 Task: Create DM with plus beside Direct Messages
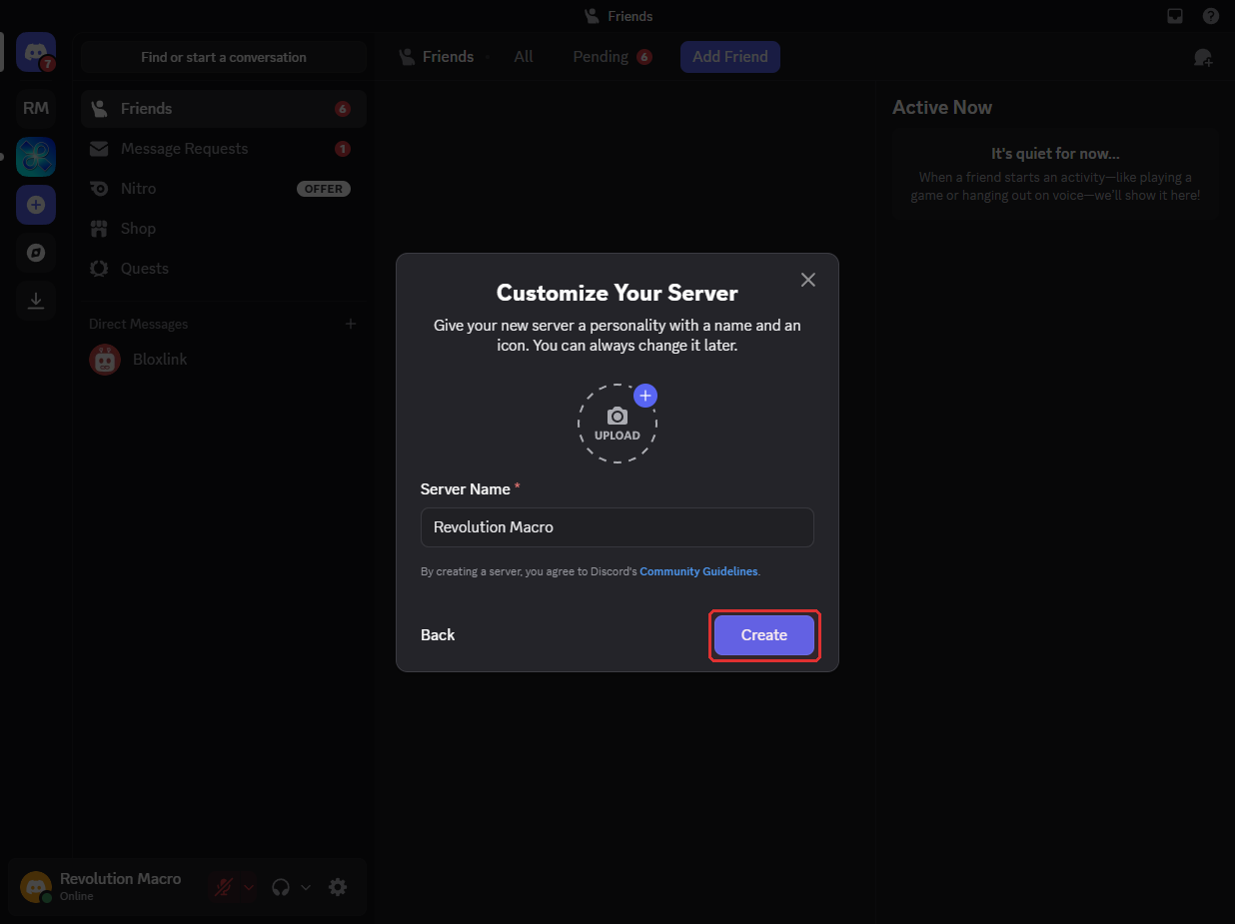[351, 324]
